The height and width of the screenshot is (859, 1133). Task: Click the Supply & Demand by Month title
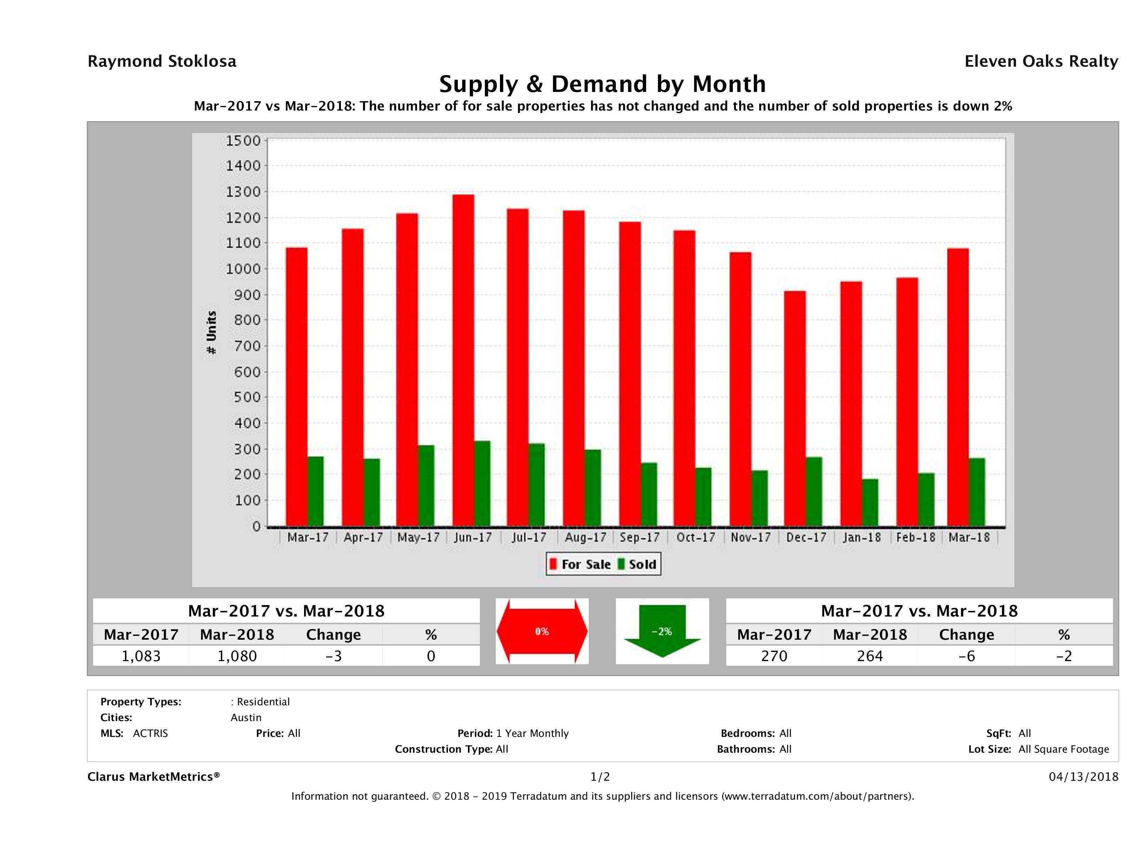(602, 84)
